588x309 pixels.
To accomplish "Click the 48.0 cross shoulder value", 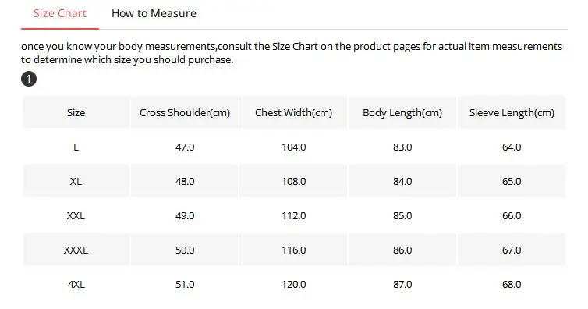I will pyautogui.click(x=185, y=182).
